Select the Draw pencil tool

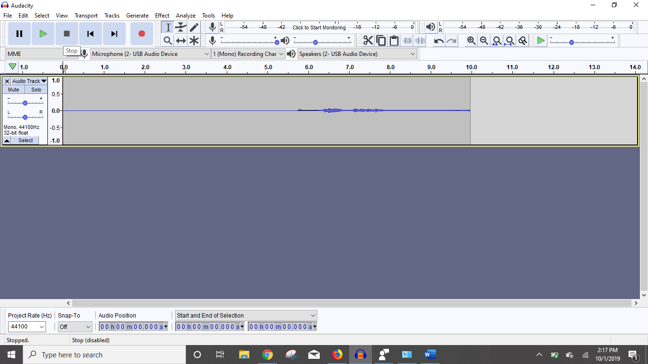(x=194, y=27)
